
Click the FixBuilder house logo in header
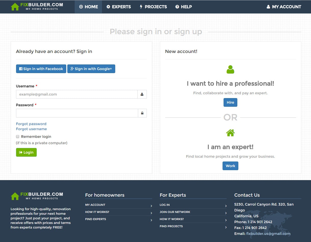(37, 7)
